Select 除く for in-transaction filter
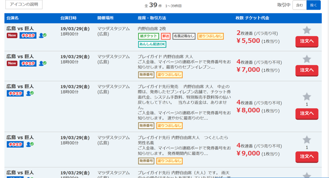Screen dimensions: 329x178 [313, 5]
